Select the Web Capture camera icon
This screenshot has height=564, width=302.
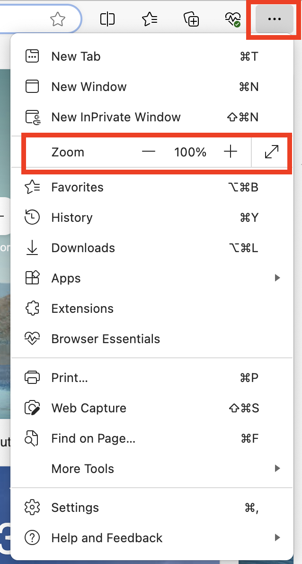coord(89,408)
